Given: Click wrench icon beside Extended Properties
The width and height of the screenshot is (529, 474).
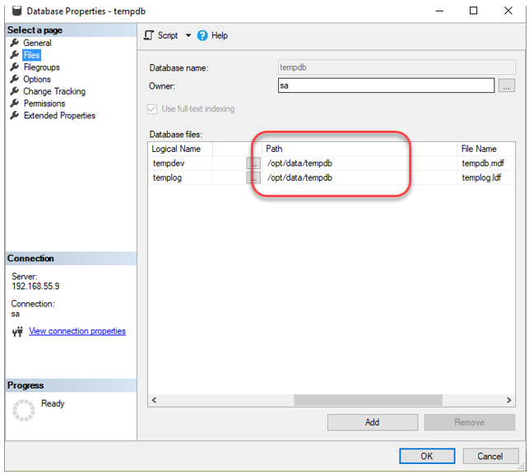Looking at the screenshot, I should 15,116.
